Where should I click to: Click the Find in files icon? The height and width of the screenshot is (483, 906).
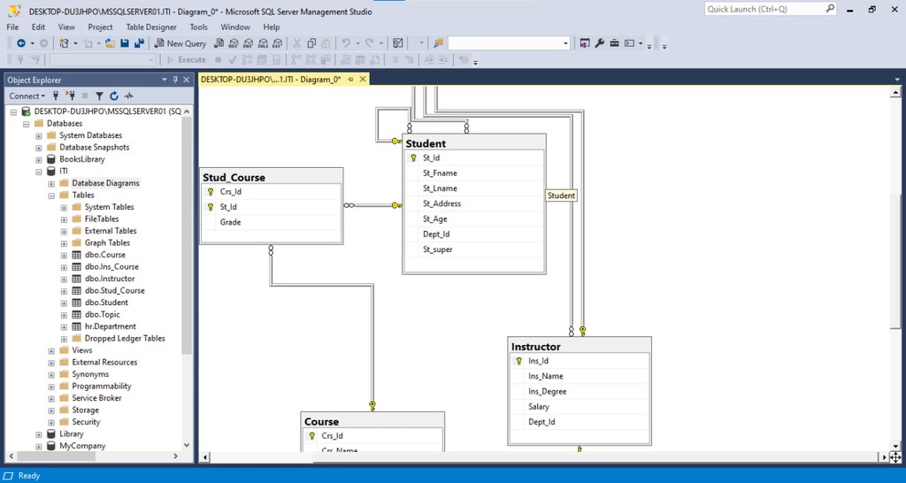[x=438, y=43]
